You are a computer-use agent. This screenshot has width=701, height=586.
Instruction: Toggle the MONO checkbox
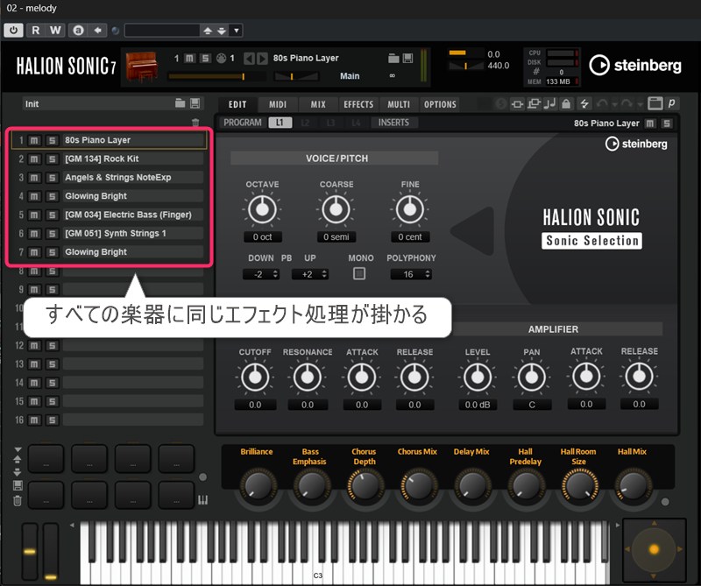click(x=359, y=273)
